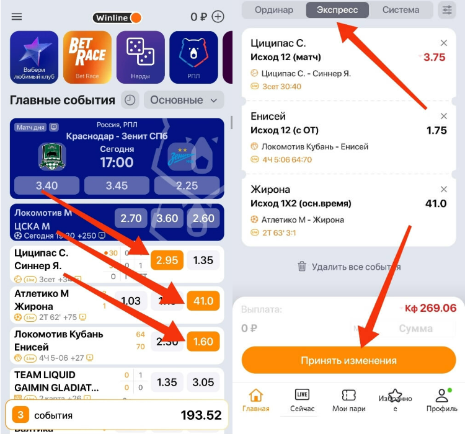This screenshot has height=434, width=465.
Task: Open the hamburger menu
Action: pos(17,17)
